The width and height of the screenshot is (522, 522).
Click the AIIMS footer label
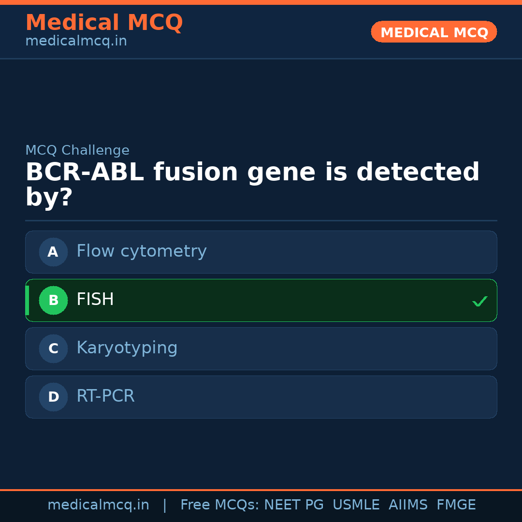(408, 505)
